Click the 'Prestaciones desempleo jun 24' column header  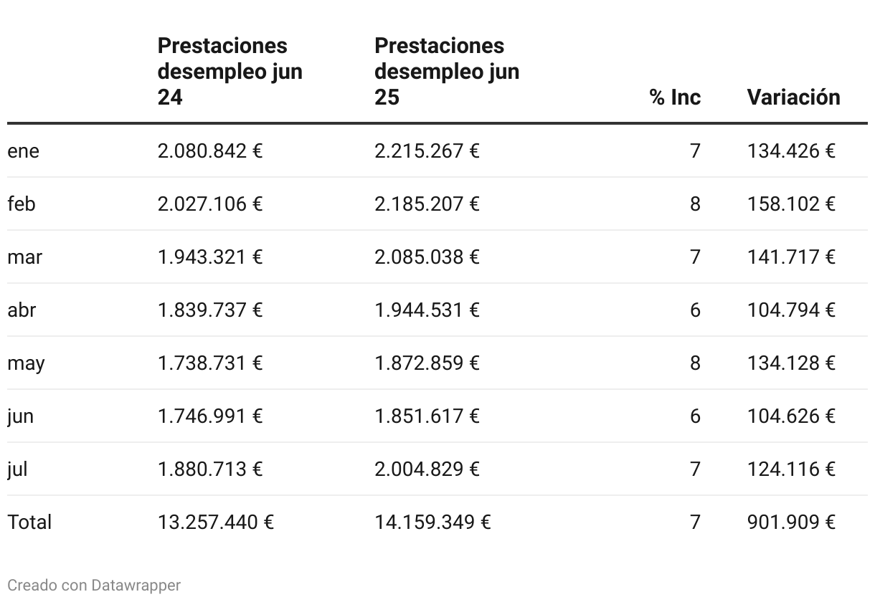coord(230,72)
